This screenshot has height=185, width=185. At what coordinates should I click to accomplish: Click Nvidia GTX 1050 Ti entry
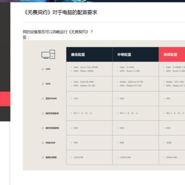tap(175, 82)
